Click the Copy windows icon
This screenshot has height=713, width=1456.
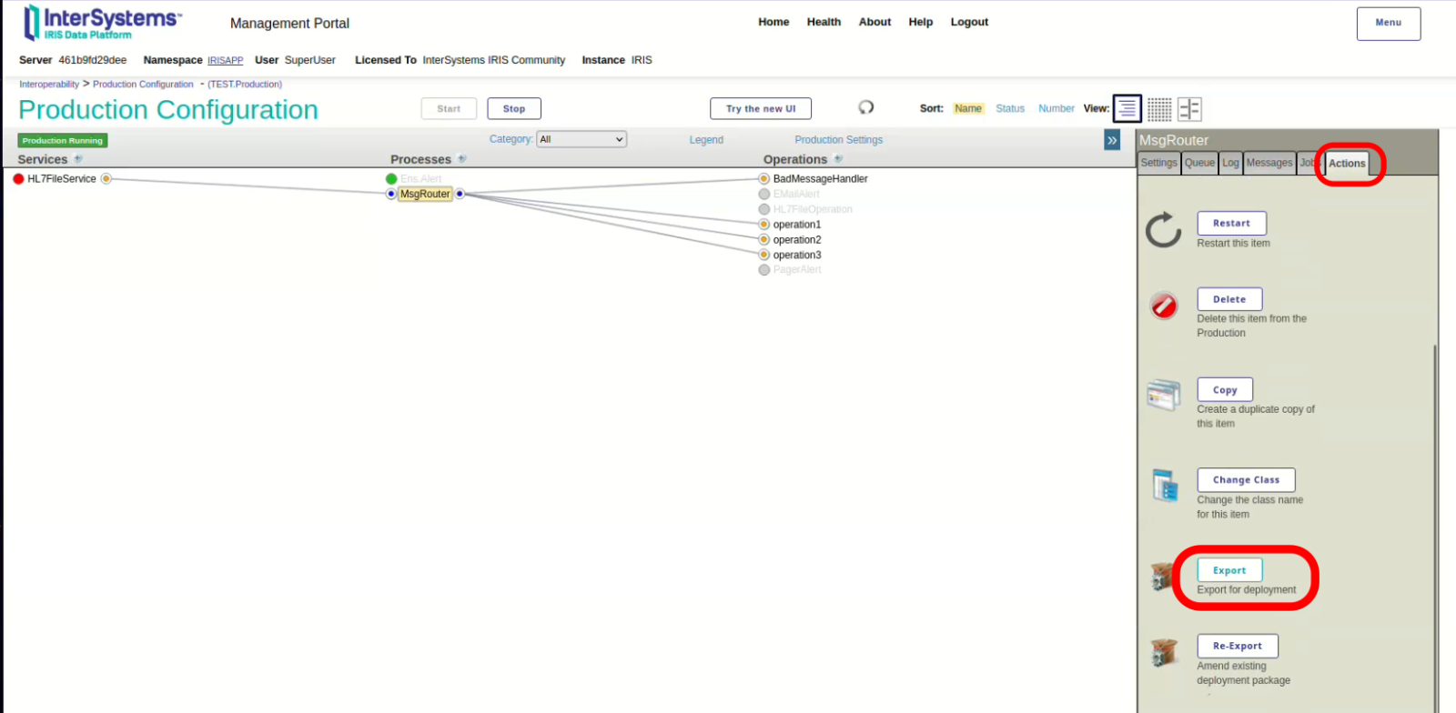click(x=1164, y=395)
